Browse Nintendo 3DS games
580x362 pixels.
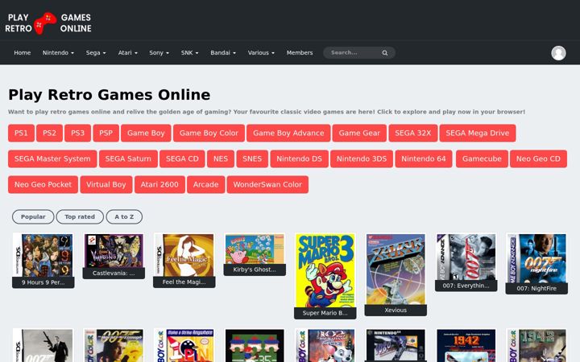[362, 158]
